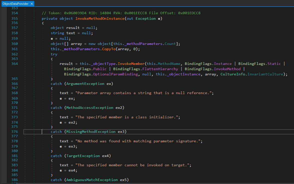Click line number 355 in the gutter
The width and height of the screenshot is (294, 184).
pos(15,18)
